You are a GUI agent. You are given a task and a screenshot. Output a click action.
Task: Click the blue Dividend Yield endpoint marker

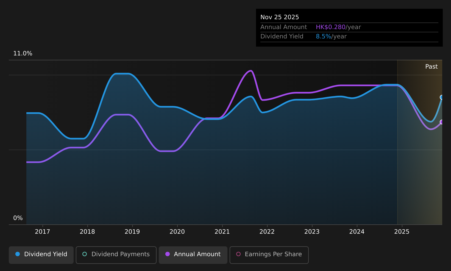442,97
